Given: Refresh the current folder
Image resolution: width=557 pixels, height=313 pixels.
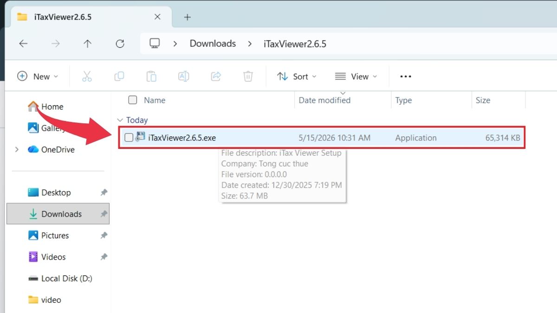Looking at the screenshot, I should pos(120,44).
